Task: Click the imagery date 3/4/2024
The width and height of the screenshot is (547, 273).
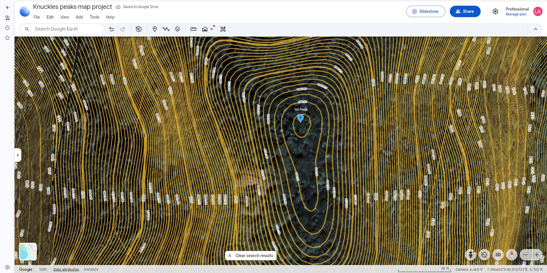Action: [91, 270]
